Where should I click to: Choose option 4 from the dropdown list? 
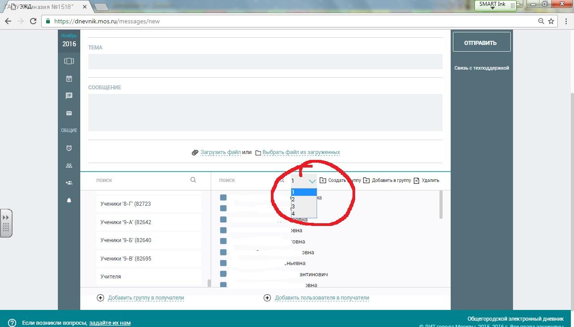pyautogui.click(x=304, y=214)
